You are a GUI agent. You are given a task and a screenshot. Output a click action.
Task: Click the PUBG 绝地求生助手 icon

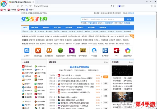click(x=83, y=51)
